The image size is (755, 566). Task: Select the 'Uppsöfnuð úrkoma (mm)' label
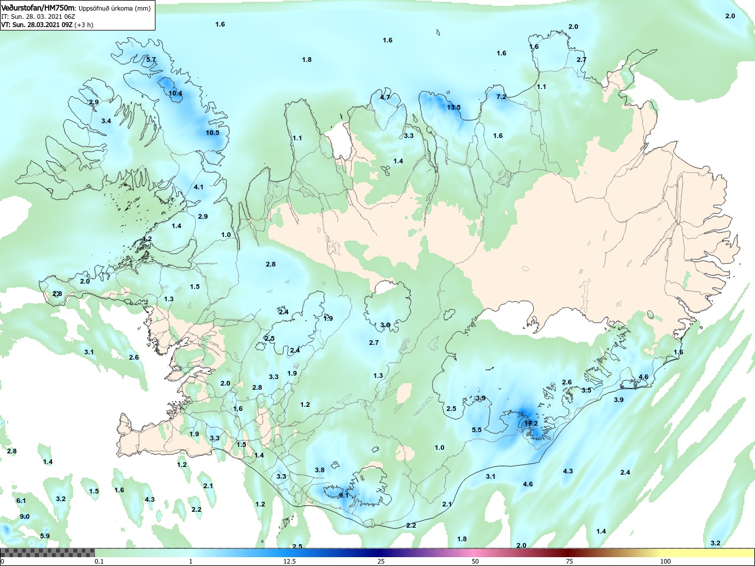tap(114, 8)
